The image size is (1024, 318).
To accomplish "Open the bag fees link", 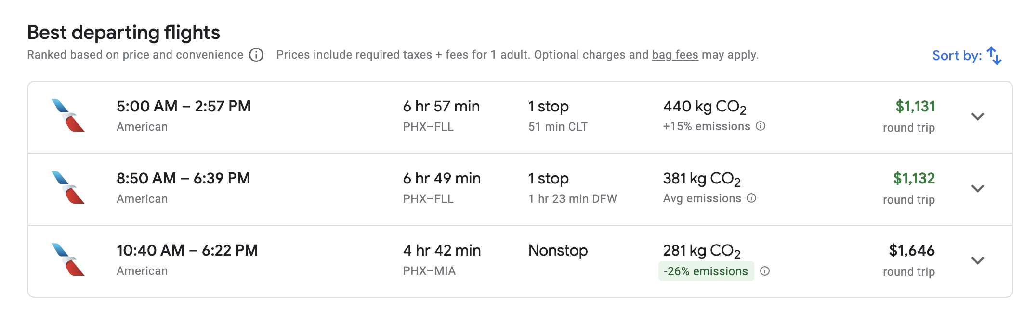I will [x=675, y=55].
